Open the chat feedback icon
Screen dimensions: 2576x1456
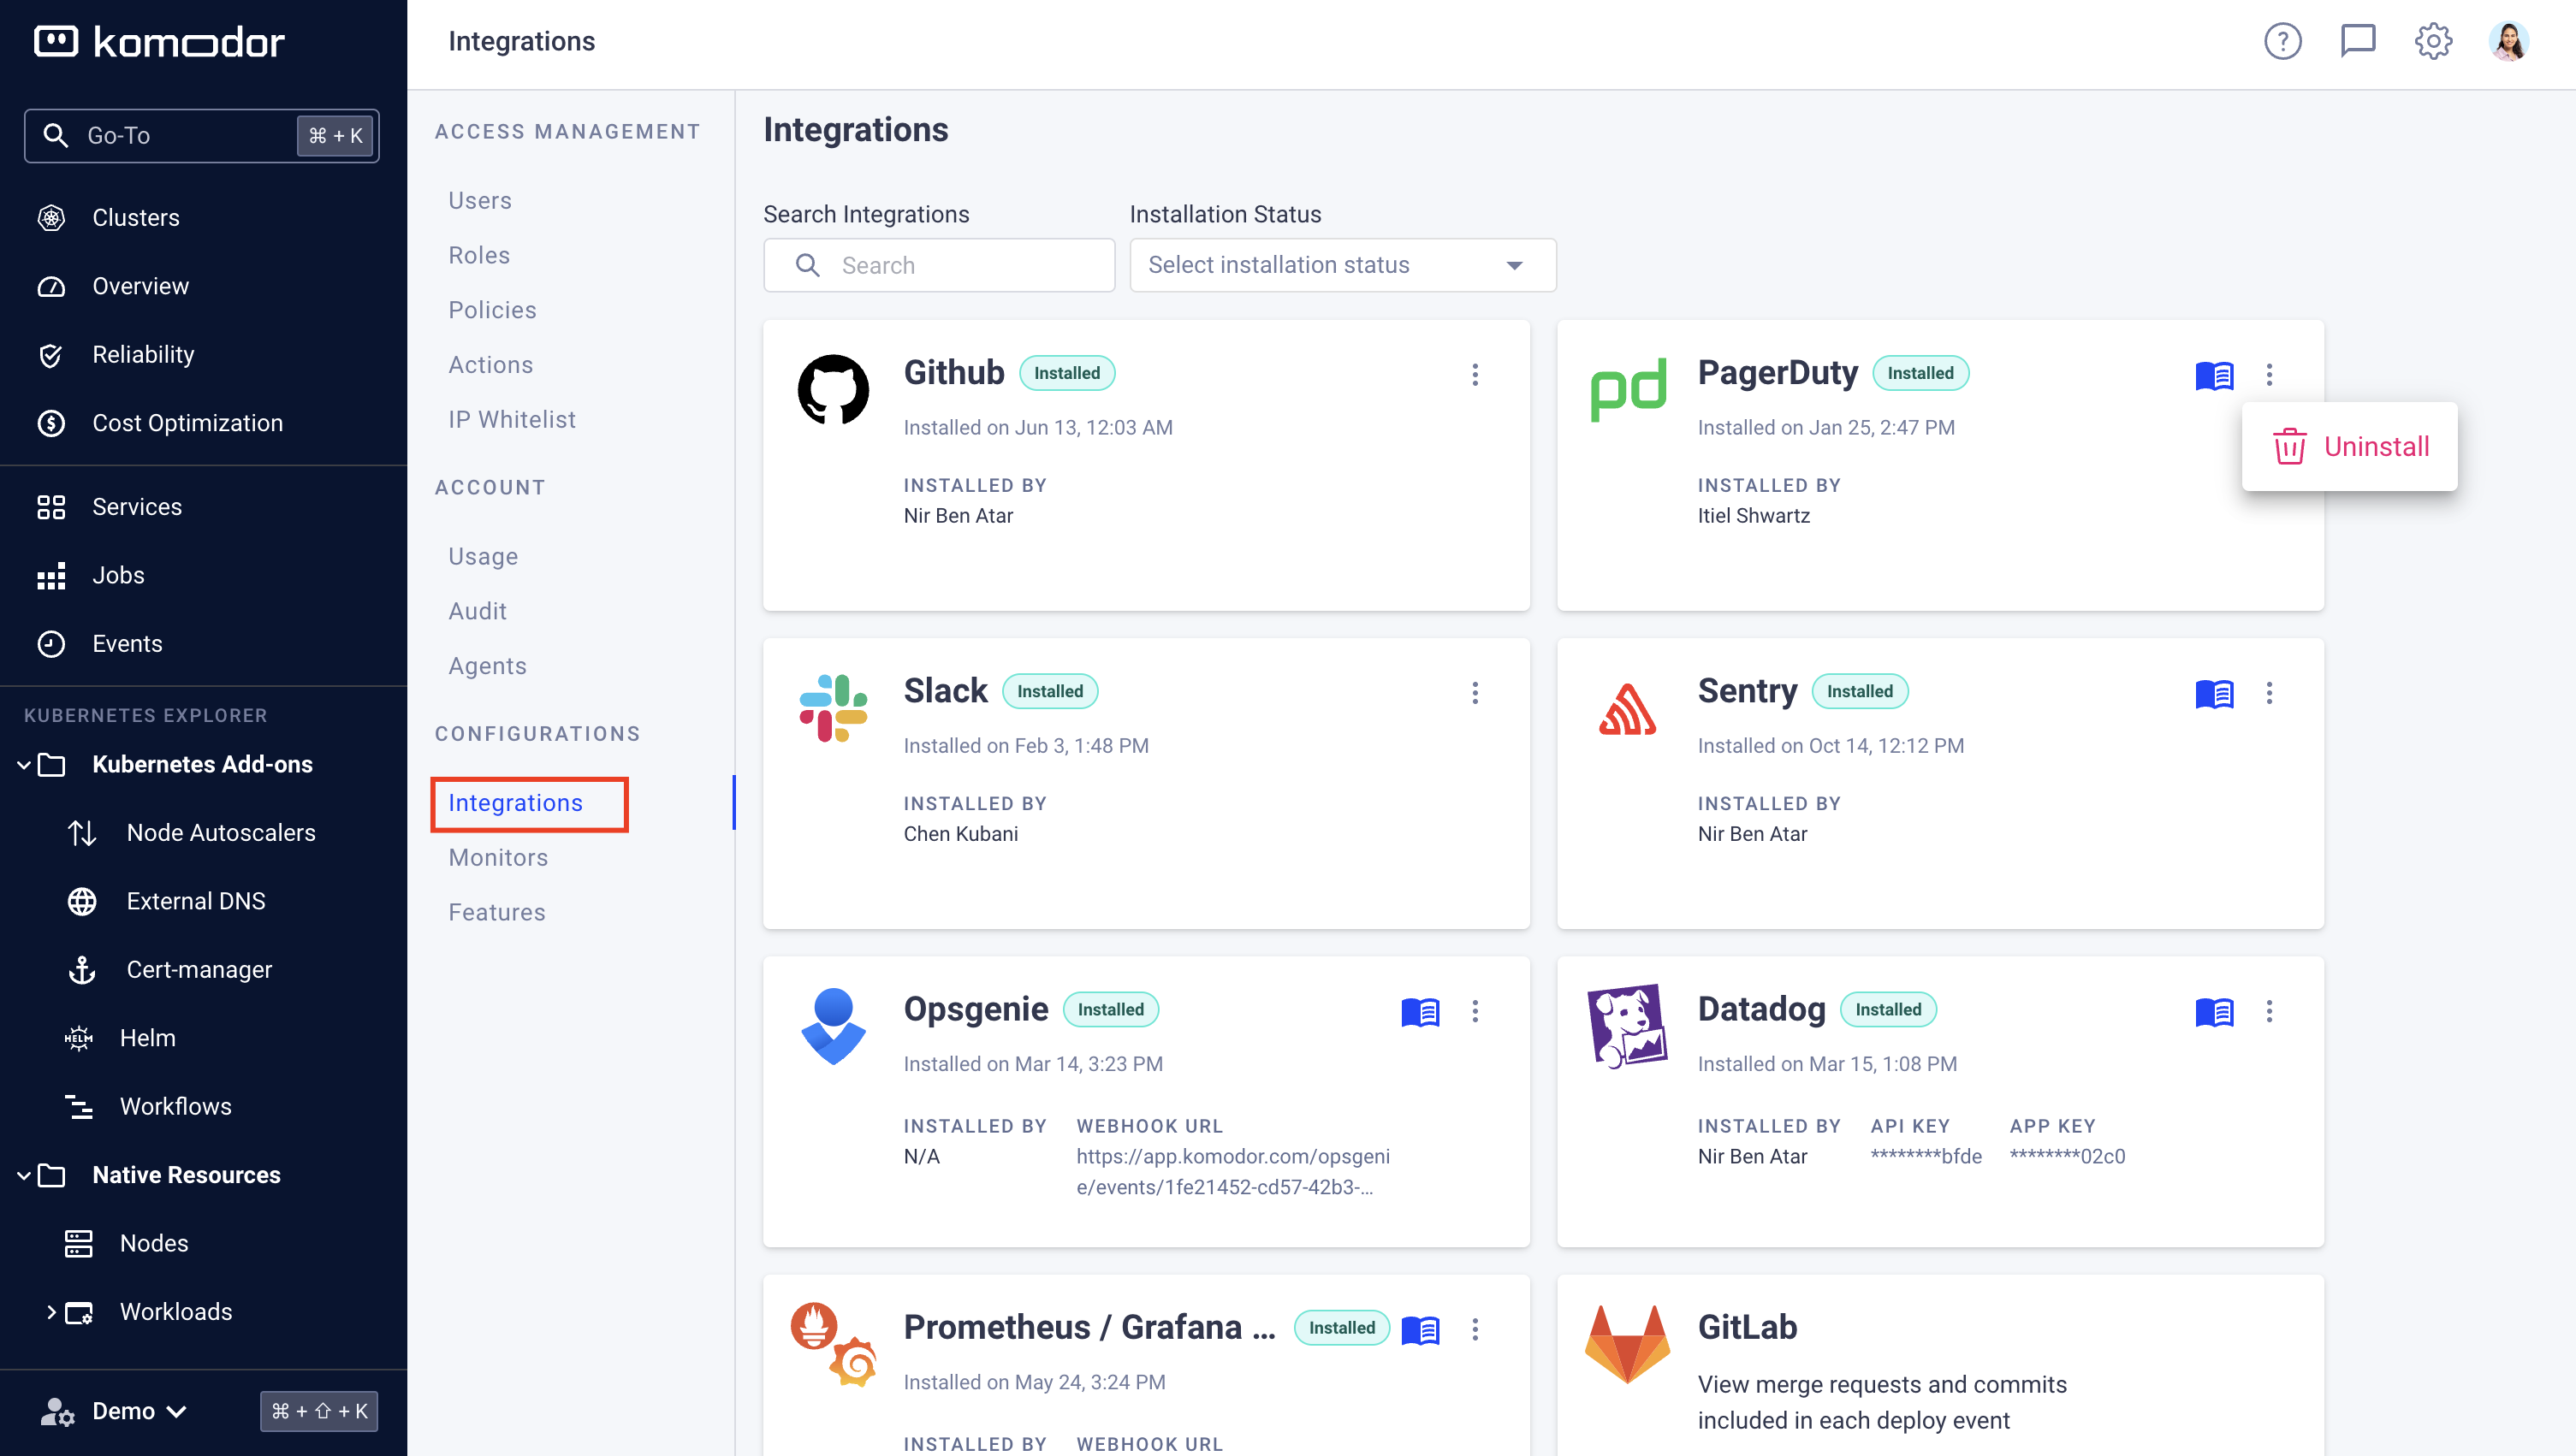tap(2357, 41)
